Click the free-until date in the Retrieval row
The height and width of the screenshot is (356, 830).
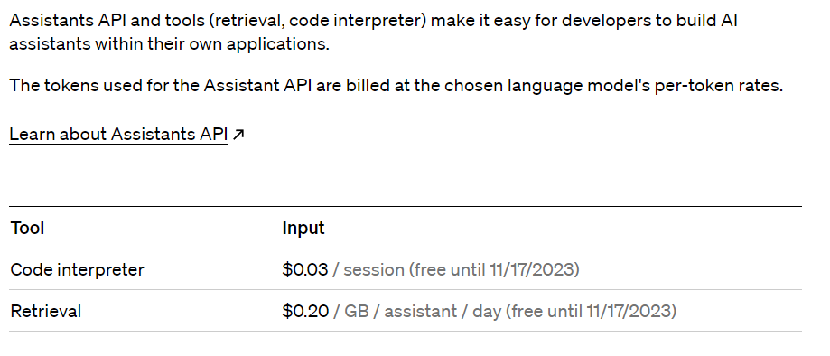[x=629, y=311]
